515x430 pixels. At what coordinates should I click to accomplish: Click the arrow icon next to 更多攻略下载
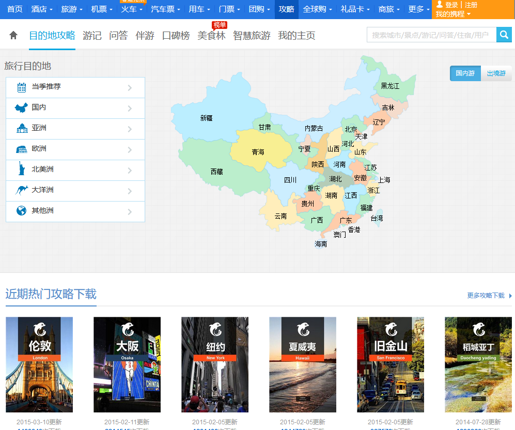510,296
